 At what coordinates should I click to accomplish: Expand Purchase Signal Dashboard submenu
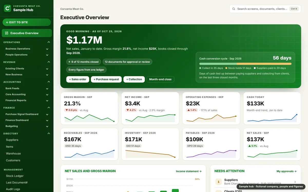(47, 114)
